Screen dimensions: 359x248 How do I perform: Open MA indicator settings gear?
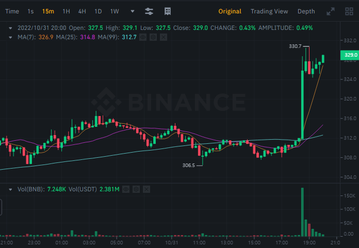pyautogui.click(x=153, y=37)
